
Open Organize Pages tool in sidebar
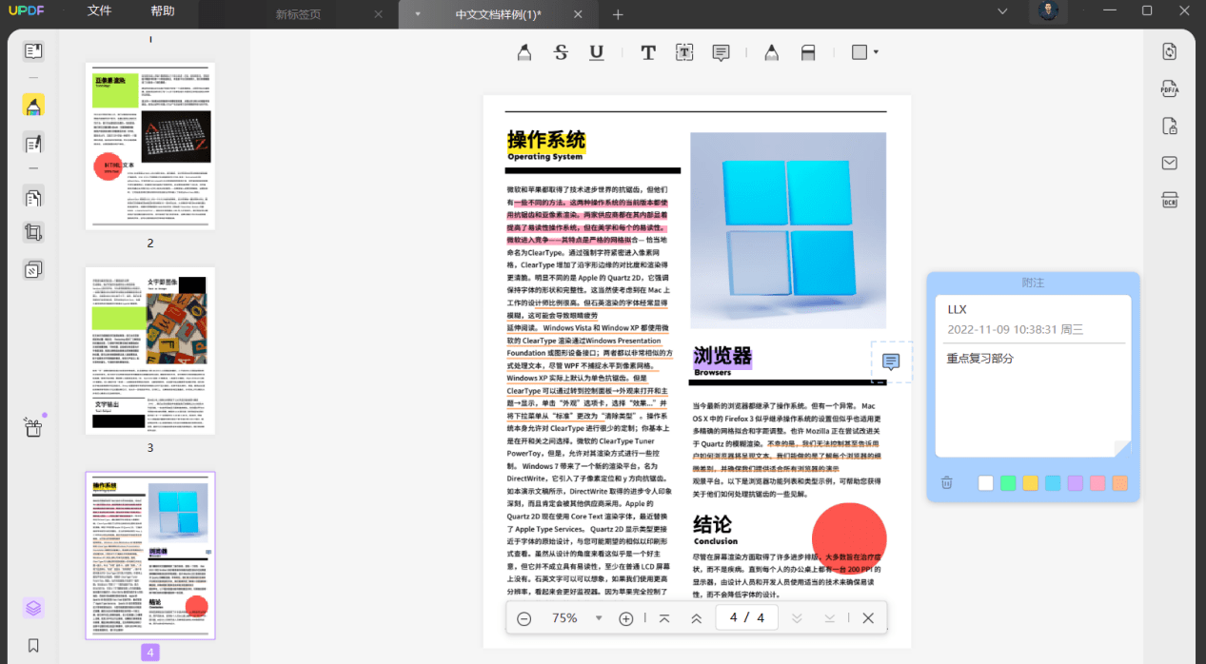33,198
